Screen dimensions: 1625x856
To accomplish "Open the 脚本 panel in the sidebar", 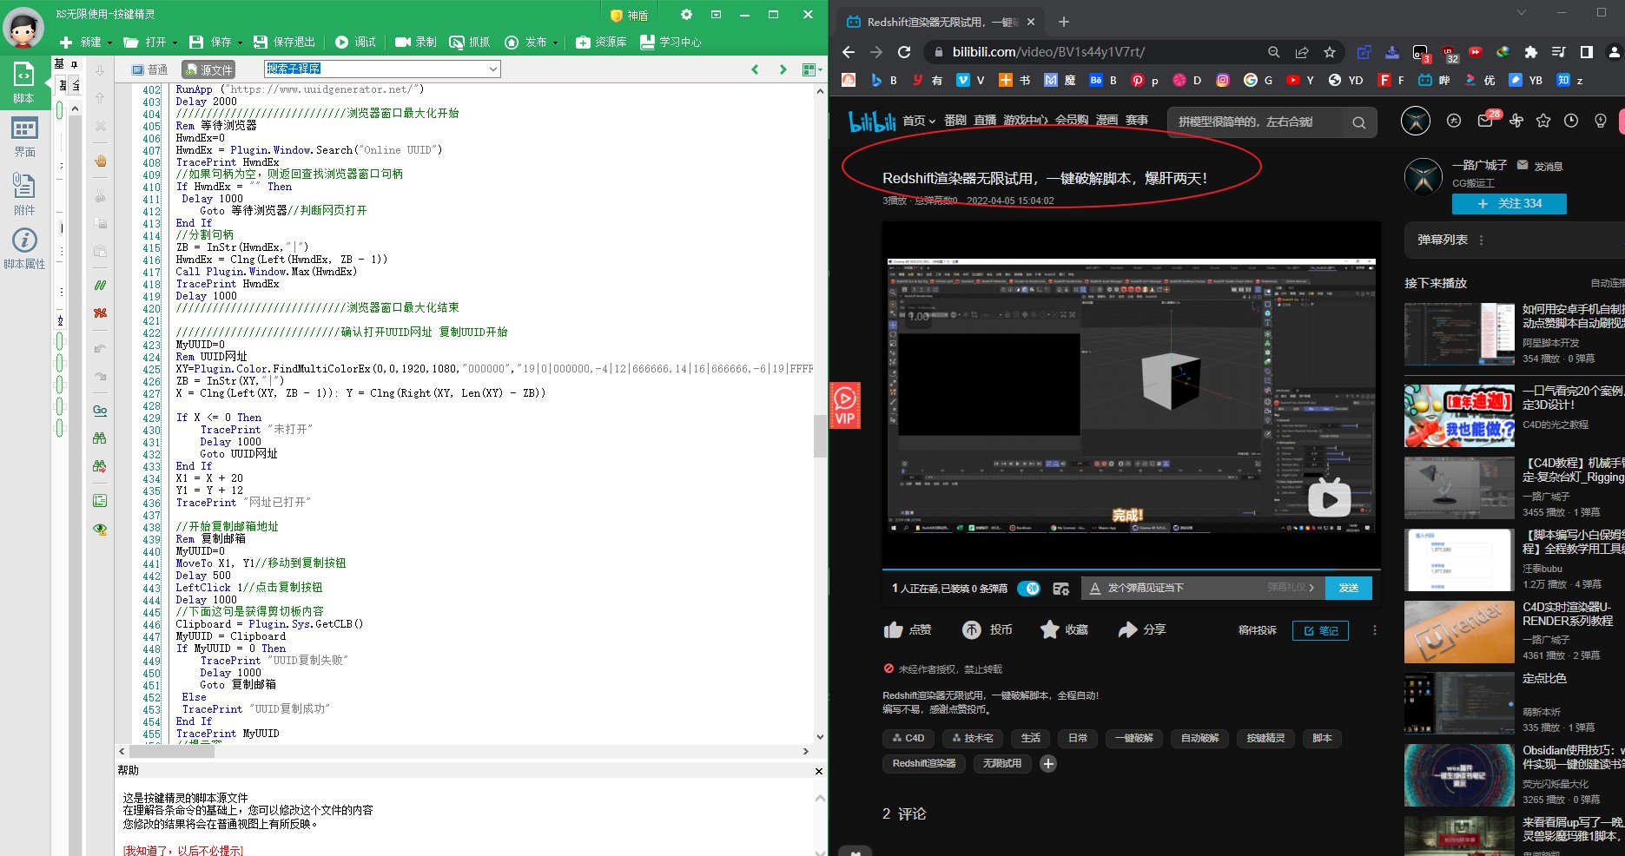I will 23,82.
